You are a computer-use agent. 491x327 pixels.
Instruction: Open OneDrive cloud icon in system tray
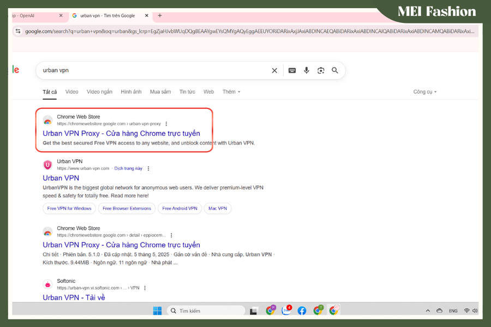coord(439,311)
